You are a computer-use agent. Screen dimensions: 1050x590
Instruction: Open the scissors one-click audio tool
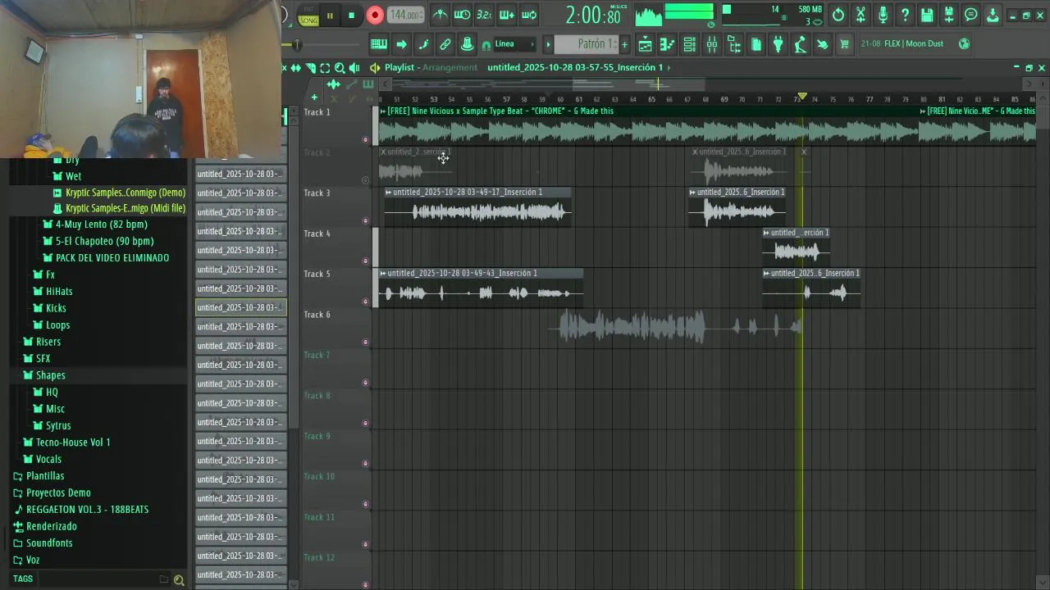(x=861, y=15)
